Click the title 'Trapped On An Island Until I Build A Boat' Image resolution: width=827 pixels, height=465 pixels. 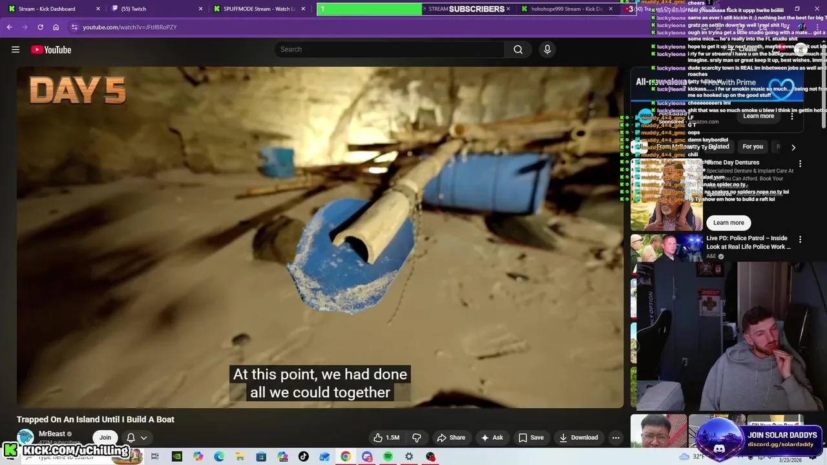96,419
